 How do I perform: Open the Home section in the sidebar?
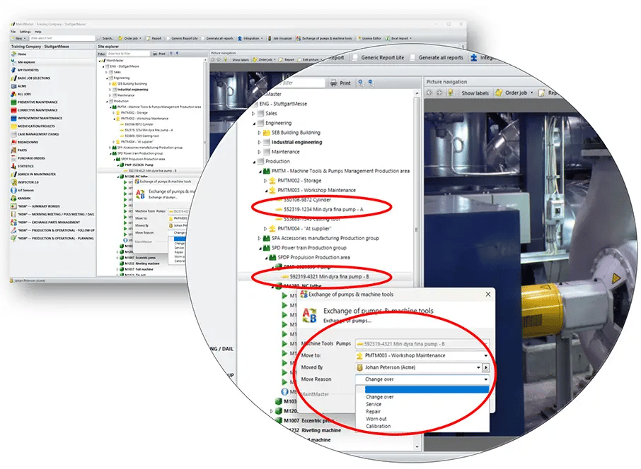click(22, 54)
